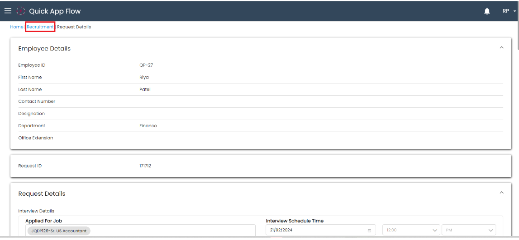Click the Quick App Flow logo icon
519x240 pixels.
[20, 11]
